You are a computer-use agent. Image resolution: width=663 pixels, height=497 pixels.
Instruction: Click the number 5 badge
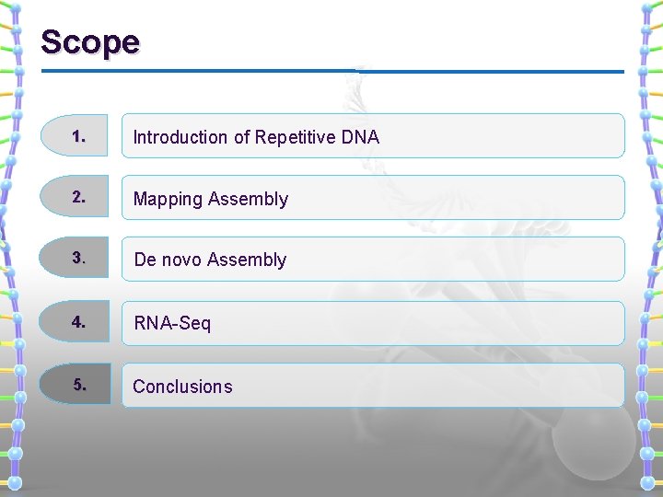point(77,386)
